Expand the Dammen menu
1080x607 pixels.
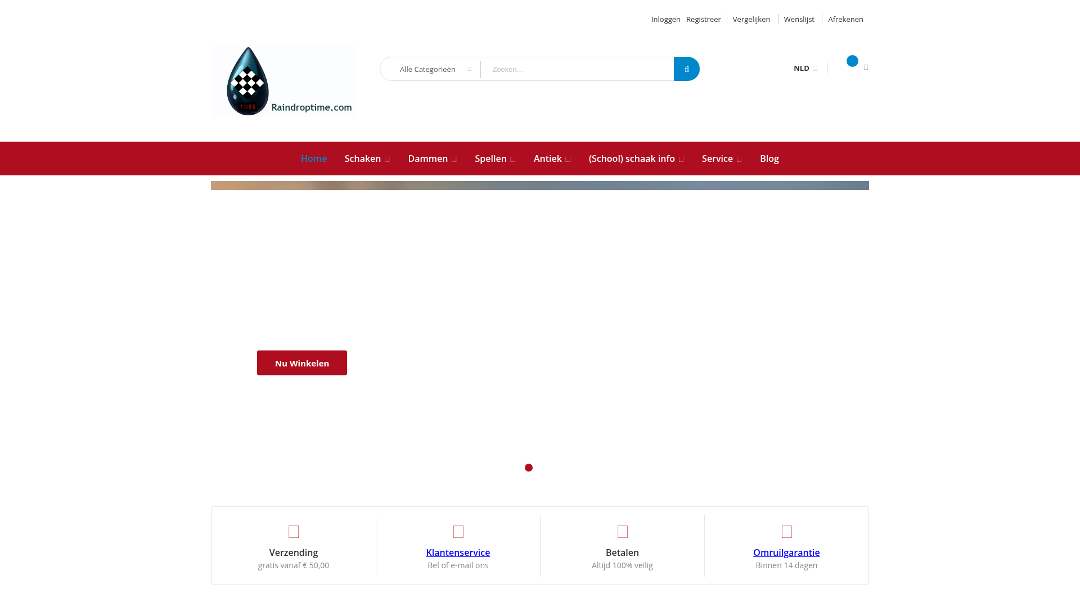[433, 158]
